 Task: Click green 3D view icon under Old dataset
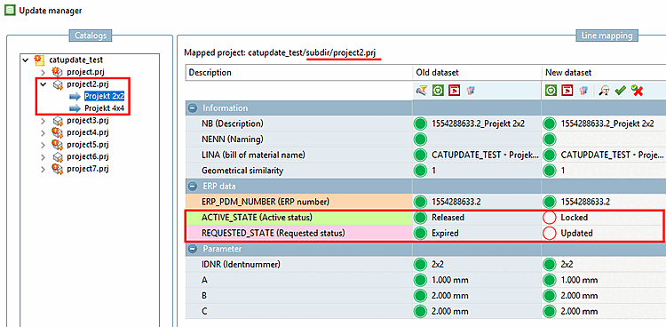[438, 91]
